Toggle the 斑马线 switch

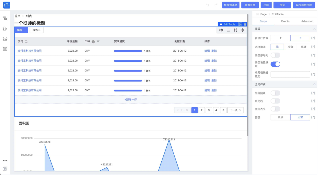click(275, 101)
